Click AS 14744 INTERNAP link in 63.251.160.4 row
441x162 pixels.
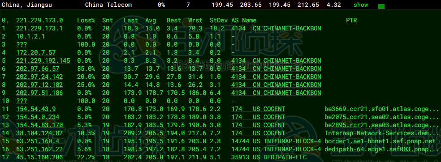[x=276, y=141]
